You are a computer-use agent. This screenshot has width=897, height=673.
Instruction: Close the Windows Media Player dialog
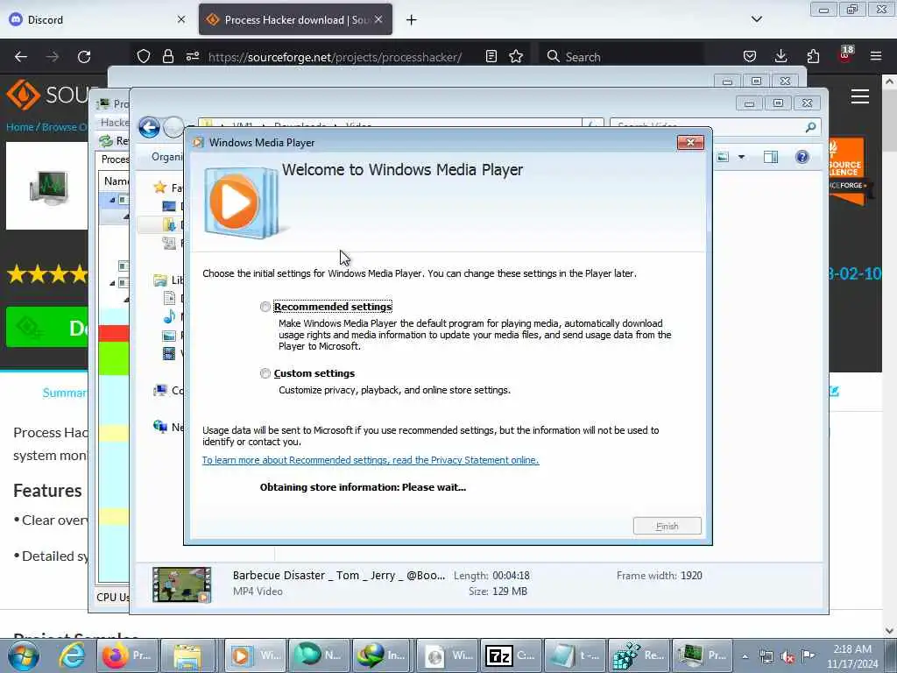coord(690,143)
